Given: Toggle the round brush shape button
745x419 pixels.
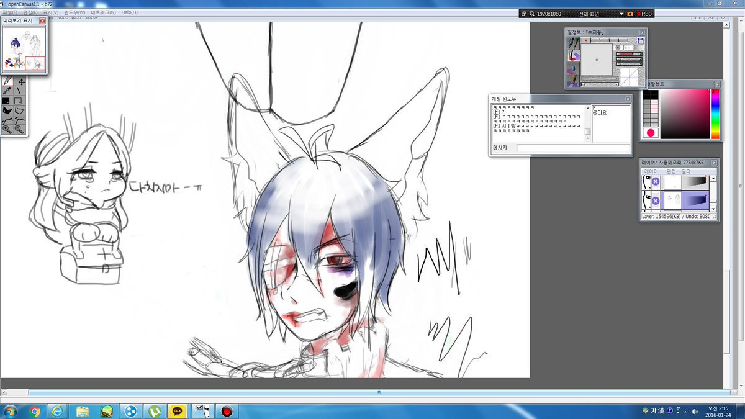Looking at the screenshot, I should [x=618, y=47].
